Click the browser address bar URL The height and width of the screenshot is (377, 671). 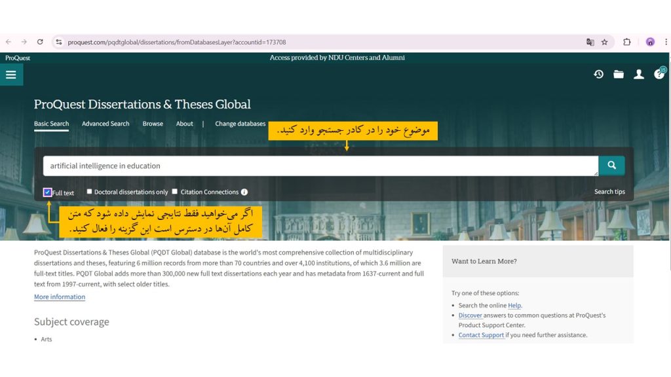(177, 42)
